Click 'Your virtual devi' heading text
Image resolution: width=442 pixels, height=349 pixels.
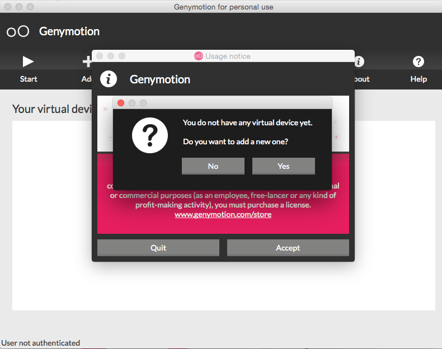[x=52, y=109]
